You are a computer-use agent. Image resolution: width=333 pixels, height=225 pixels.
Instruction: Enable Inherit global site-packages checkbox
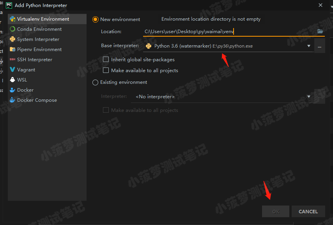[106, 60]
